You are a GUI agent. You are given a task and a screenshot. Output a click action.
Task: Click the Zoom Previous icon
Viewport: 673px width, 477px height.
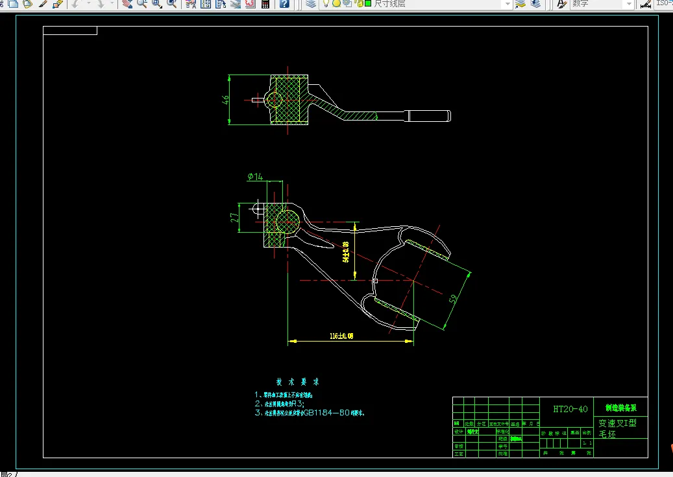172,4
